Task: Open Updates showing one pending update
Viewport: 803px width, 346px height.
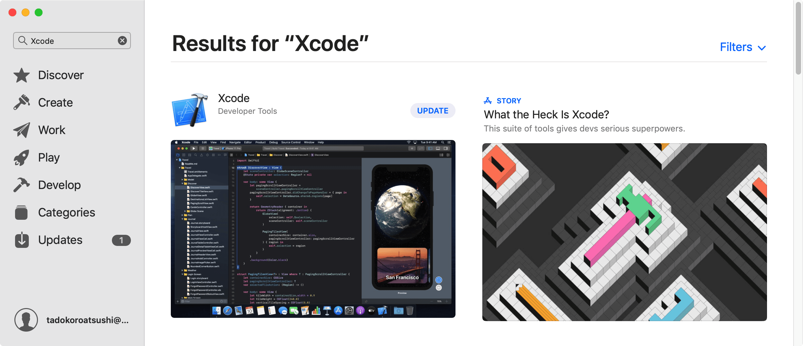Action: coord(60,240)
